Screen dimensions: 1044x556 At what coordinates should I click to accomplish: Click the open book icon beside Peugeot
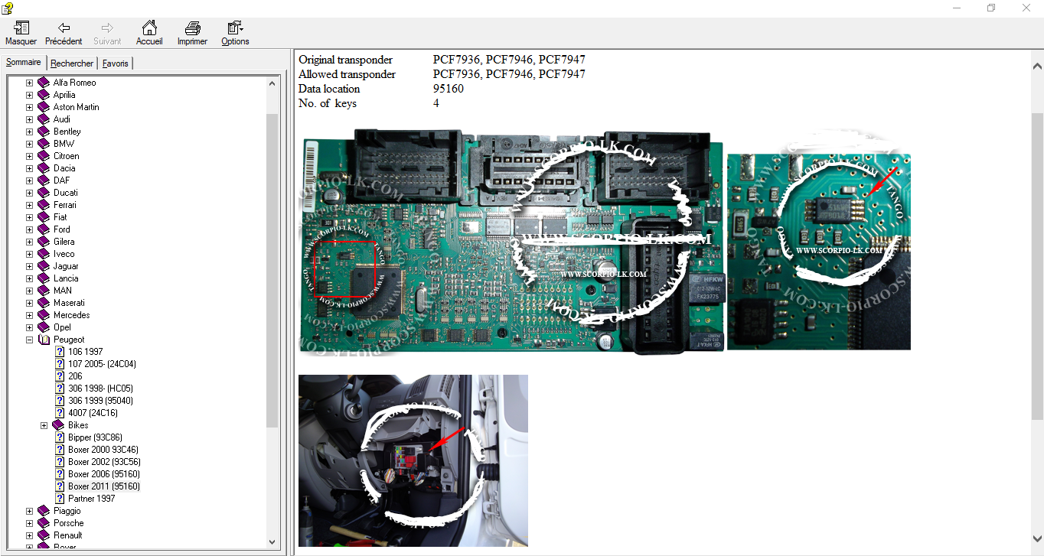click(x=44, y=340)
